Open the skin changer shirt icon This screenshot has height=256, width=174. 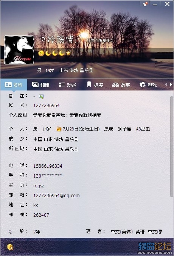pyautogui.click(x=145, y=4)
